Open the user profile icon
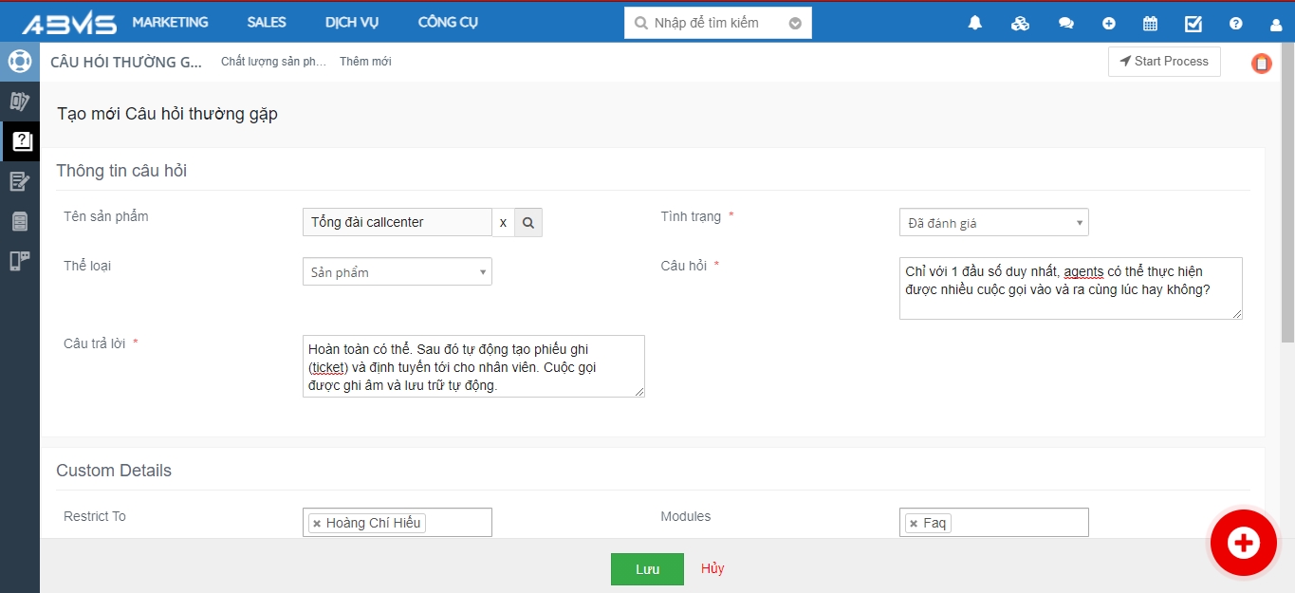The width and height of the screenshot is (1295, 593). [x=1276, y=24]
